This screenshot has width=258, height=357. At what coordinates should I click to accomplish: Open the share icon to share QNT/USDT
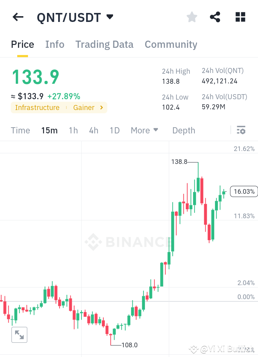click(x=215, y=17)
